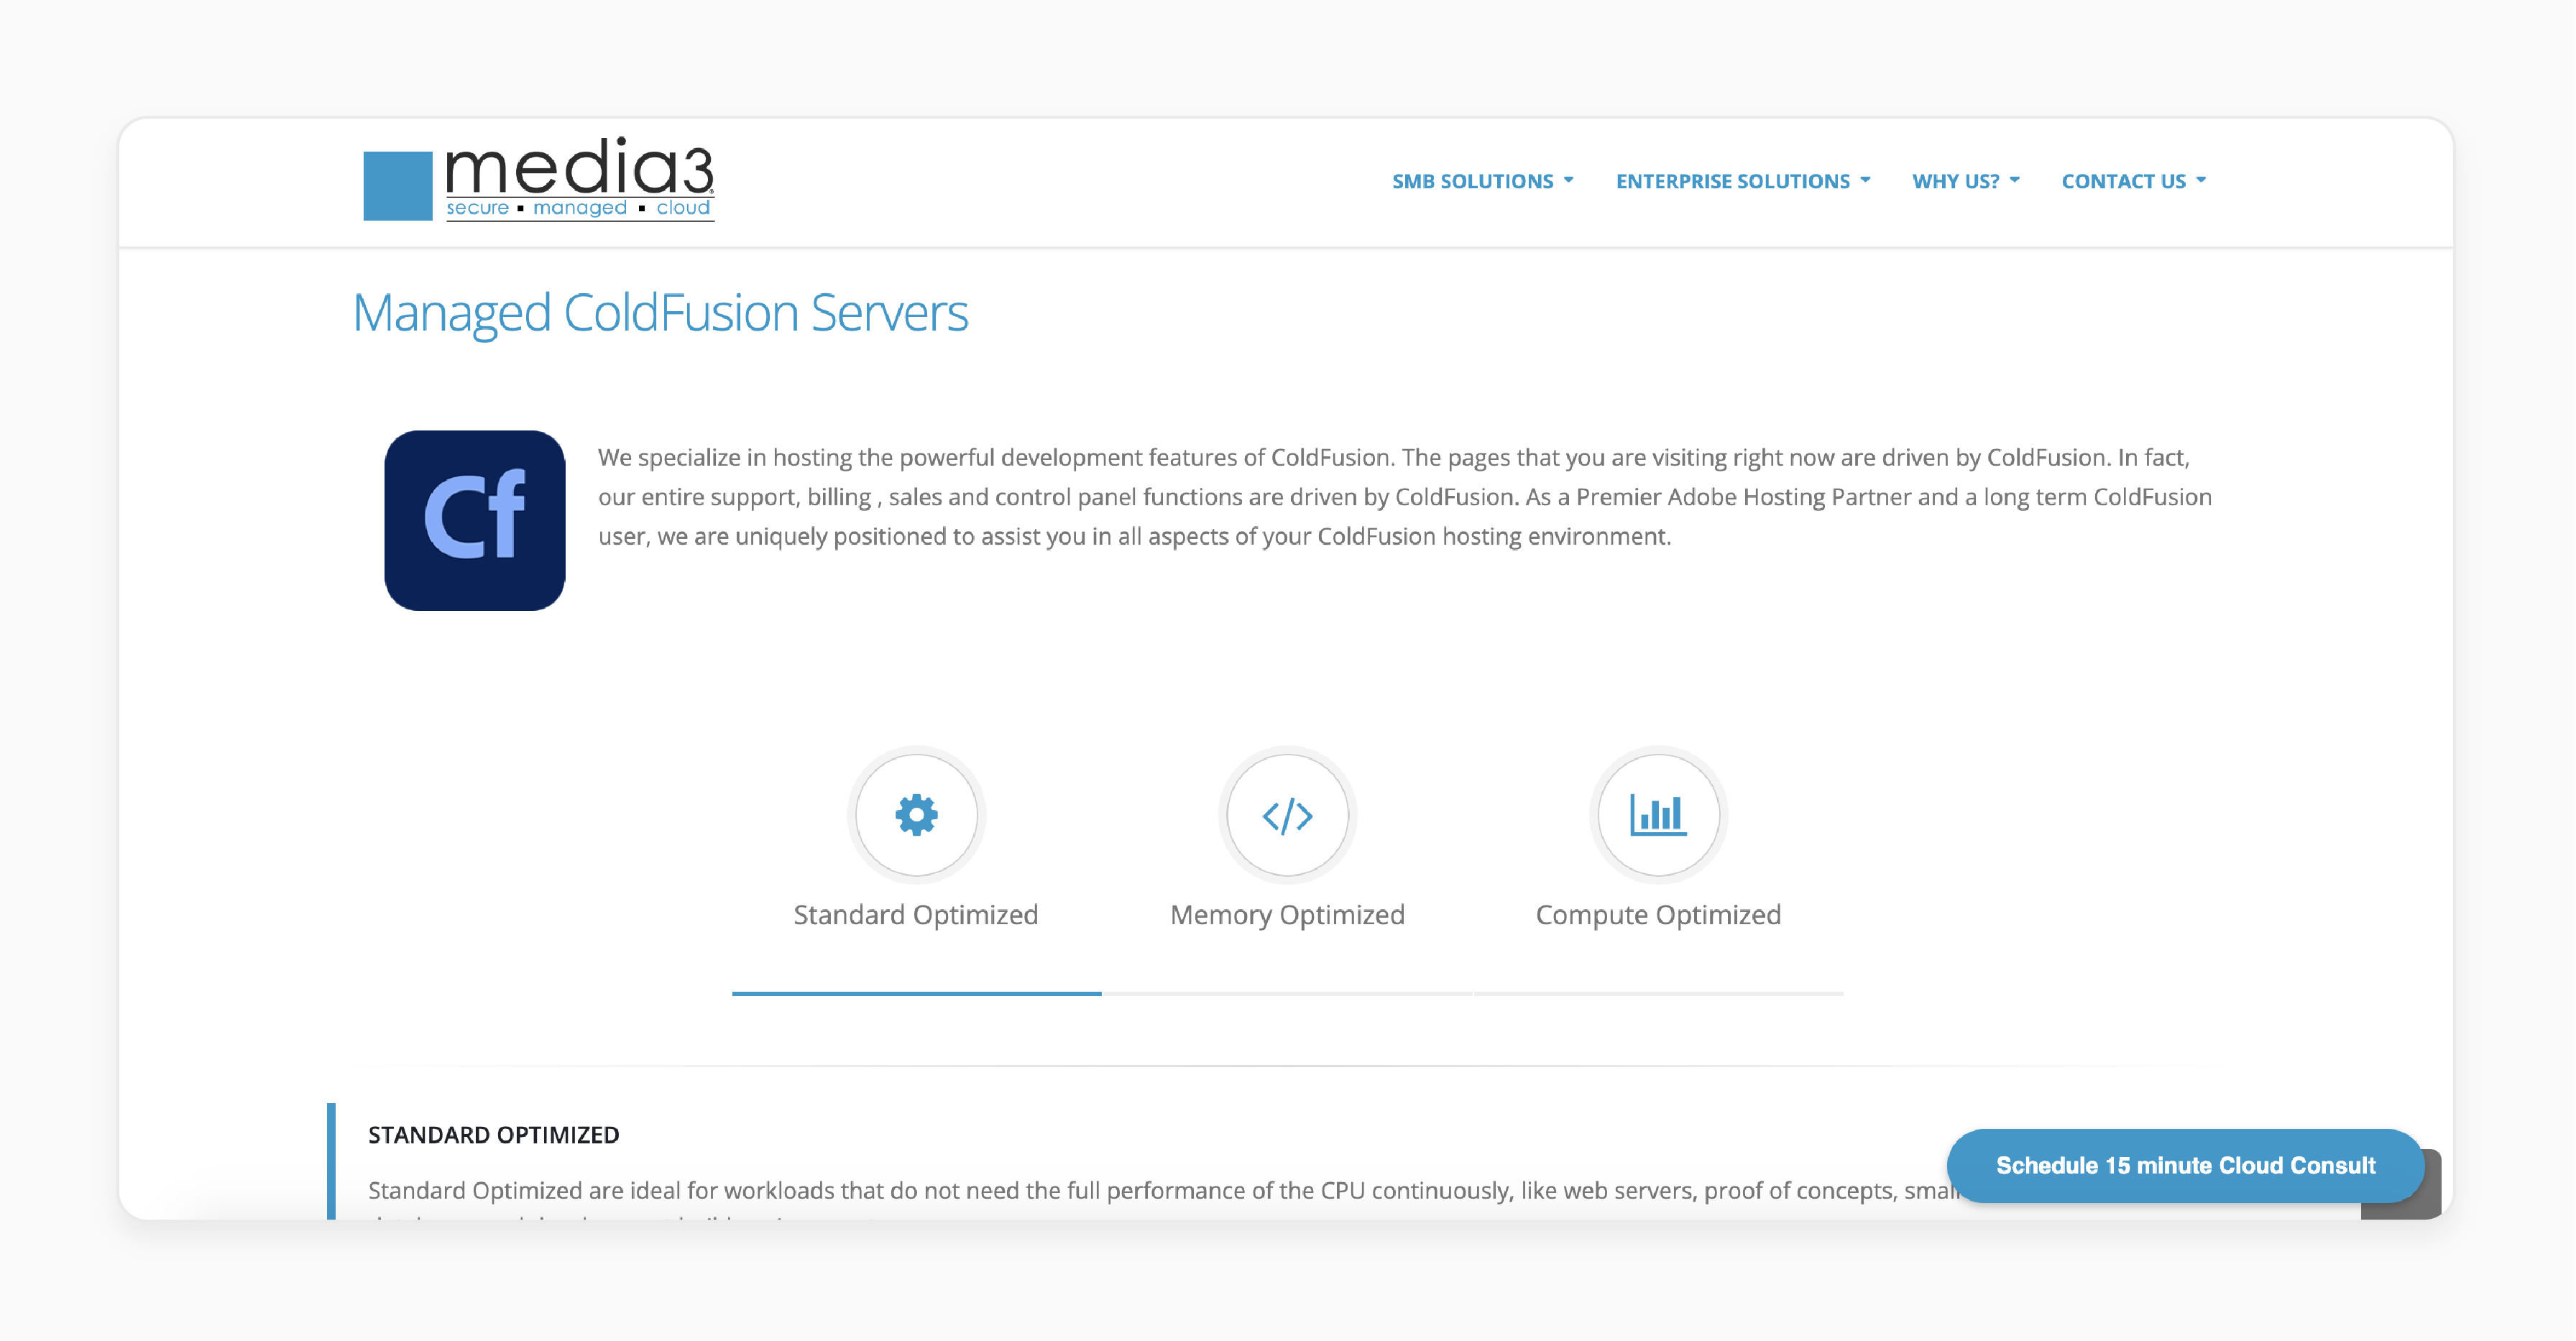Select the Standard Optimized gear icon
This screenshot has width=2576, height=1341.
[x=916, y=814]
